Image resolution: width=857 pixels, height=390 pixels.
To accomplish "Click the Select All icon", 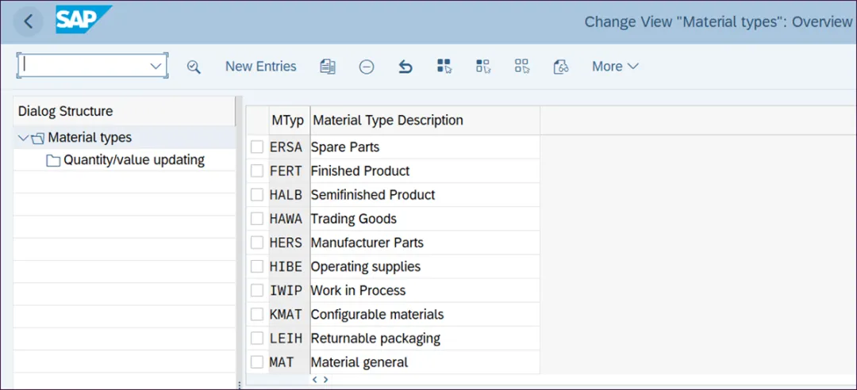I will click(444, 67).
